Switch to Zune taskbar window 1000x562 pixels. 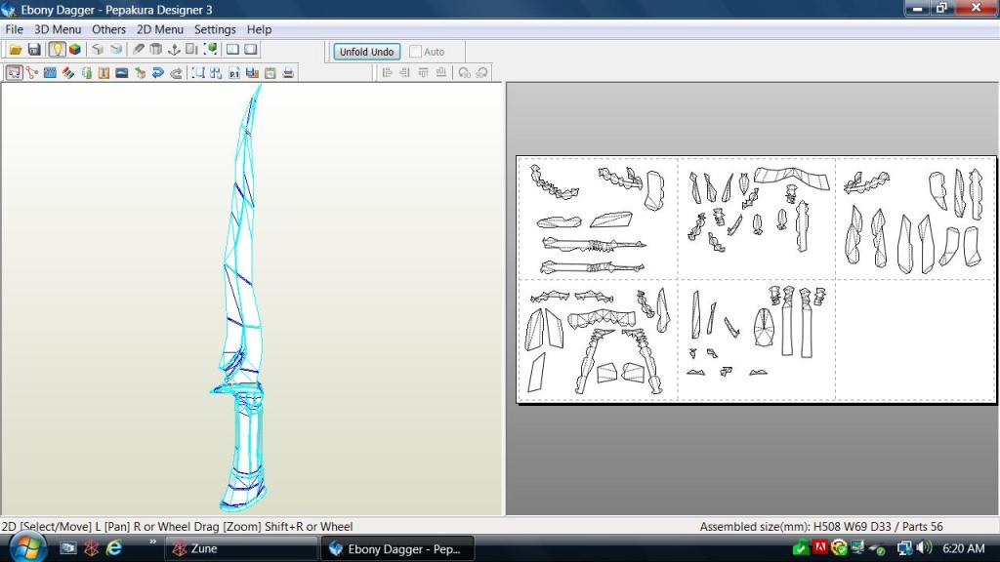tap(241, 548)
